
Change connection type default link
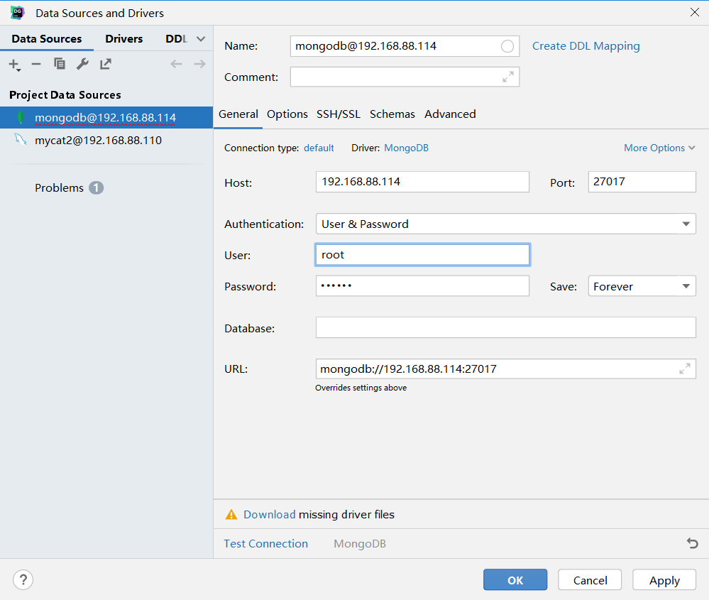[x=319, y=148]
